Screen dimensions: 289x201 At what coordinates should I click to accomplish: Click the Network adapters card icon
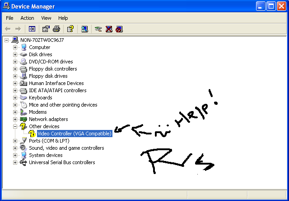pos(23,119)
